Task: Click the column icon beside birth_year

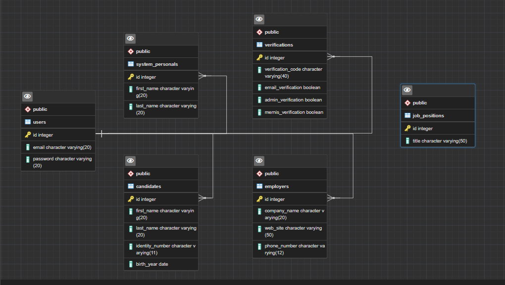Action: point(131,264)
